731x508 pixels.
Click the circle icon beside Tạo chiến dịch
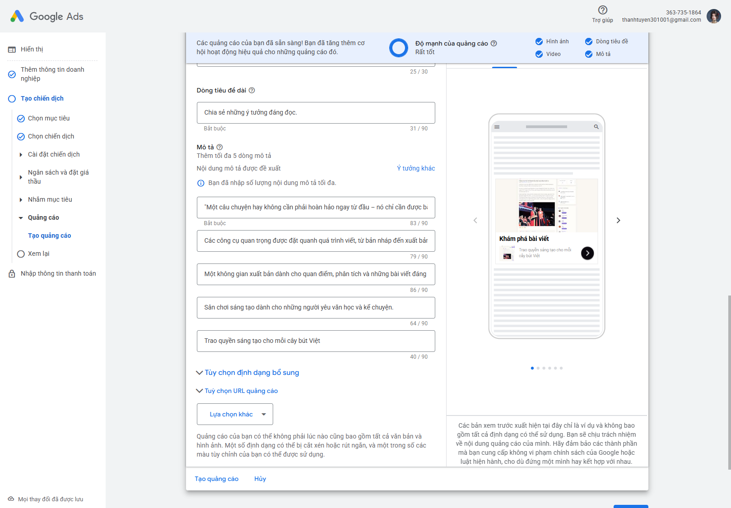click(12, 99)
